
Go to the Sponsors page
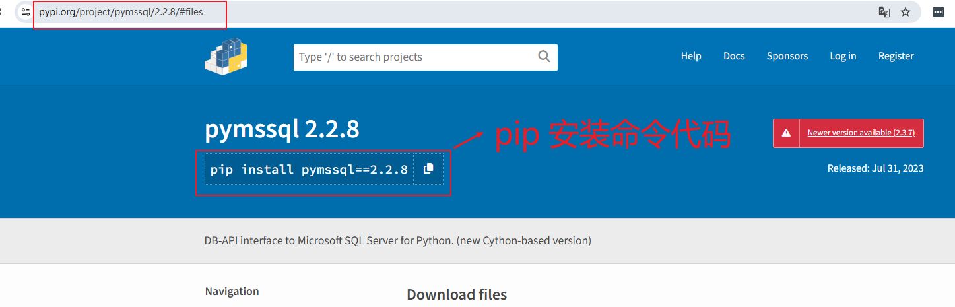coord(787,56)
